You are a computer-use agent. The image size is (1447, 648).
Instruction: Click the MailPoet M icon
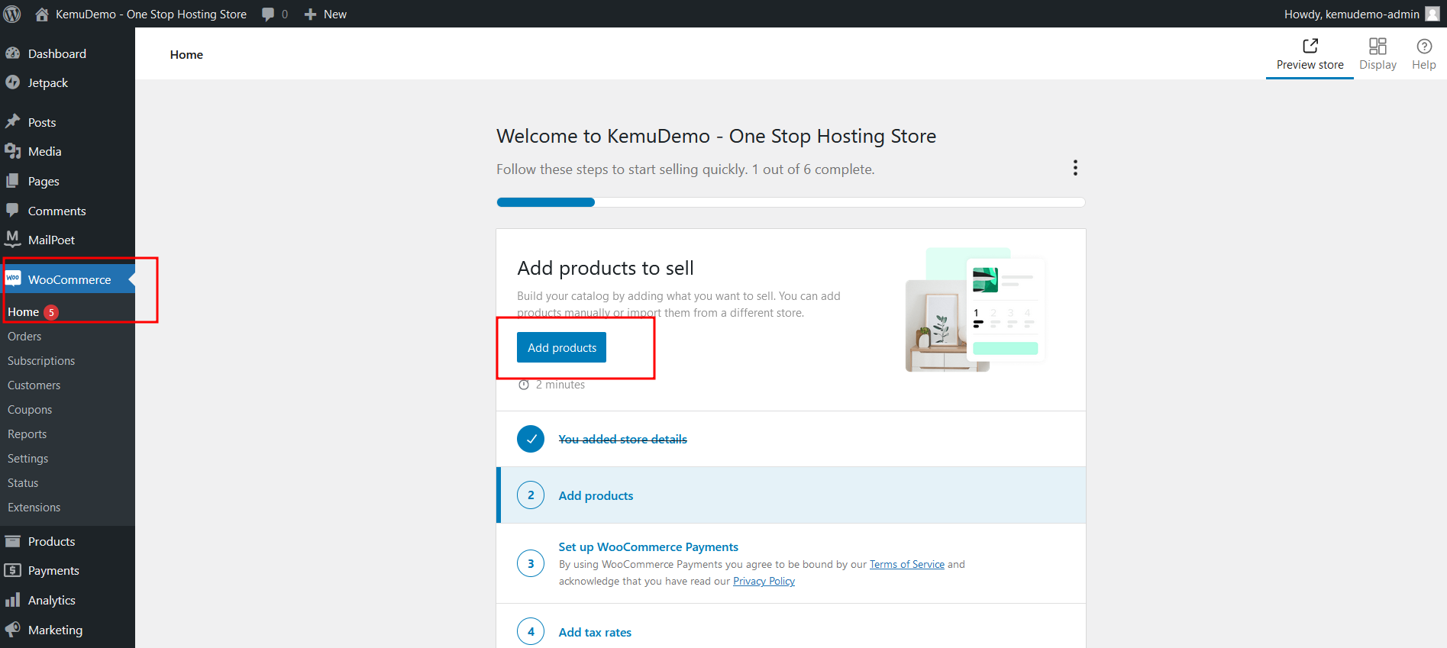(x=13, y=240)
